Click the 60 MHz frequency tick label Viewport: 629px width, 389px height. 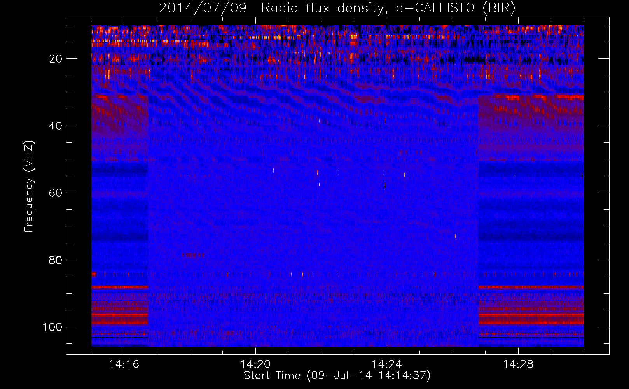pyautogui.click(x=56, y=193)
